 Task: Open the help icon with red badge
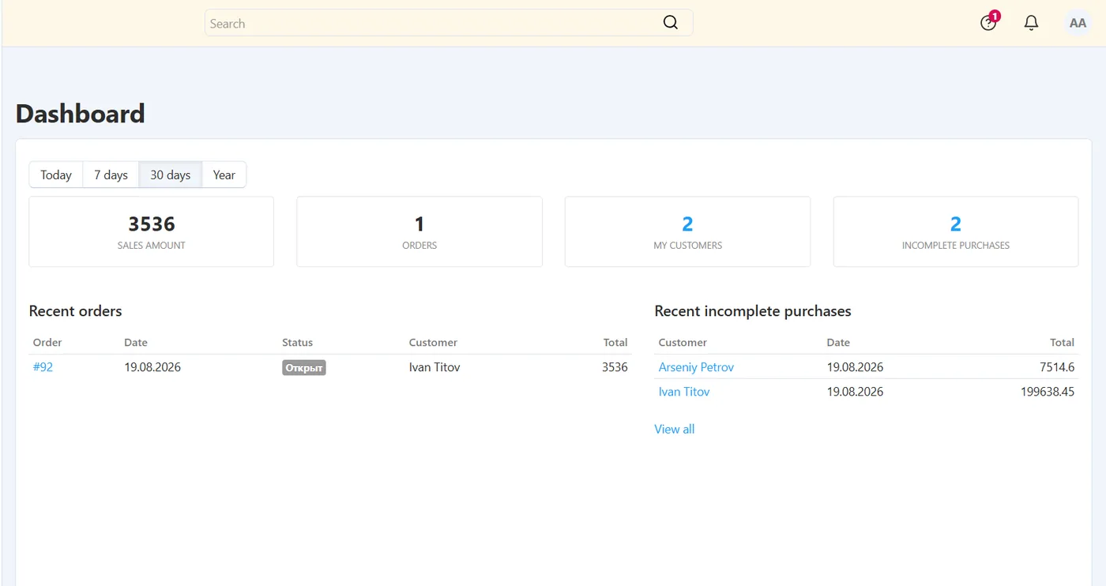coord(989,22)
